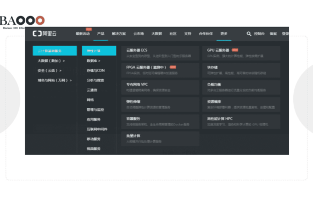Open 最新活动 in top navigation

tap(82, 34)
